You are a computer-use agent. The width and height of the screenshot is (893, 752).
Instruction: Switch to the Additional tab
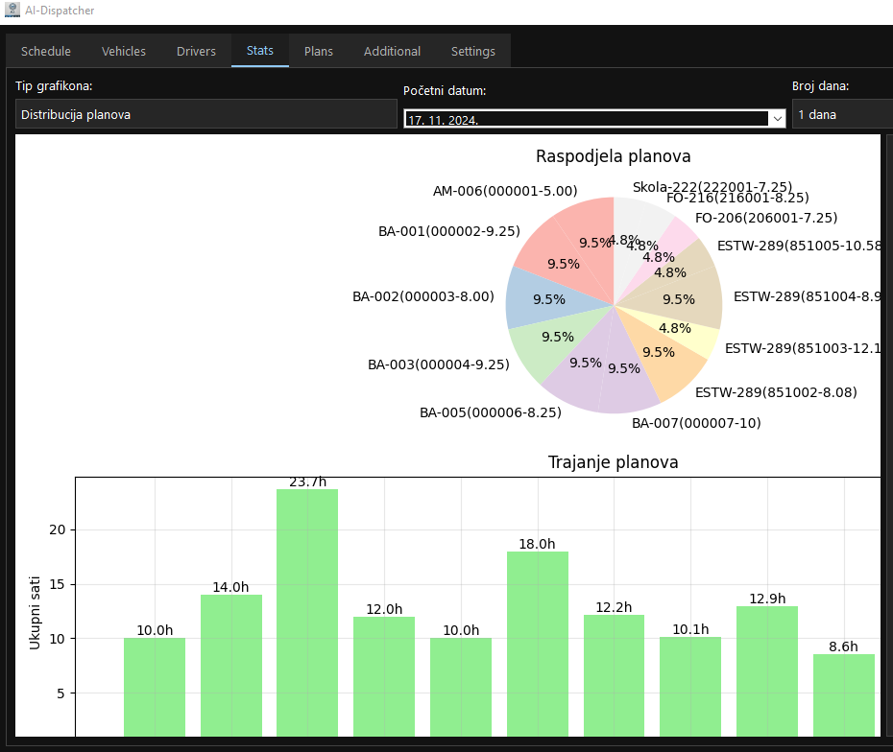(392, 51)
